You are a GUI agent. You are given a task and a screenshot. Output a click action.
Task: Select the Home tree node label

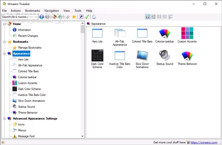pyautogui.click(x=17, y=24)
